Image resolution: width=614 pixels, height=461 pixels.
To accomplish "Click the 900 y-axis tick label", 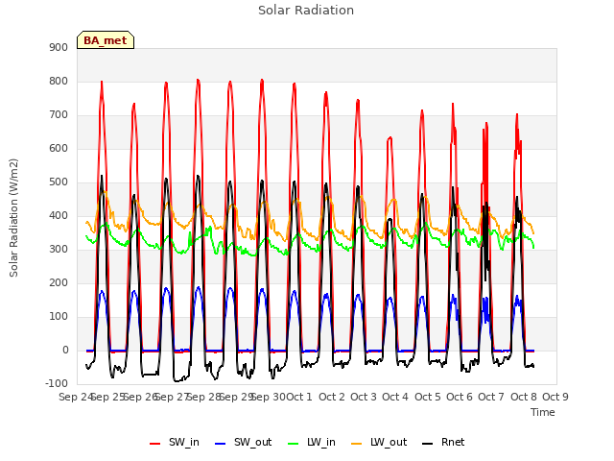I will point(59,47).
